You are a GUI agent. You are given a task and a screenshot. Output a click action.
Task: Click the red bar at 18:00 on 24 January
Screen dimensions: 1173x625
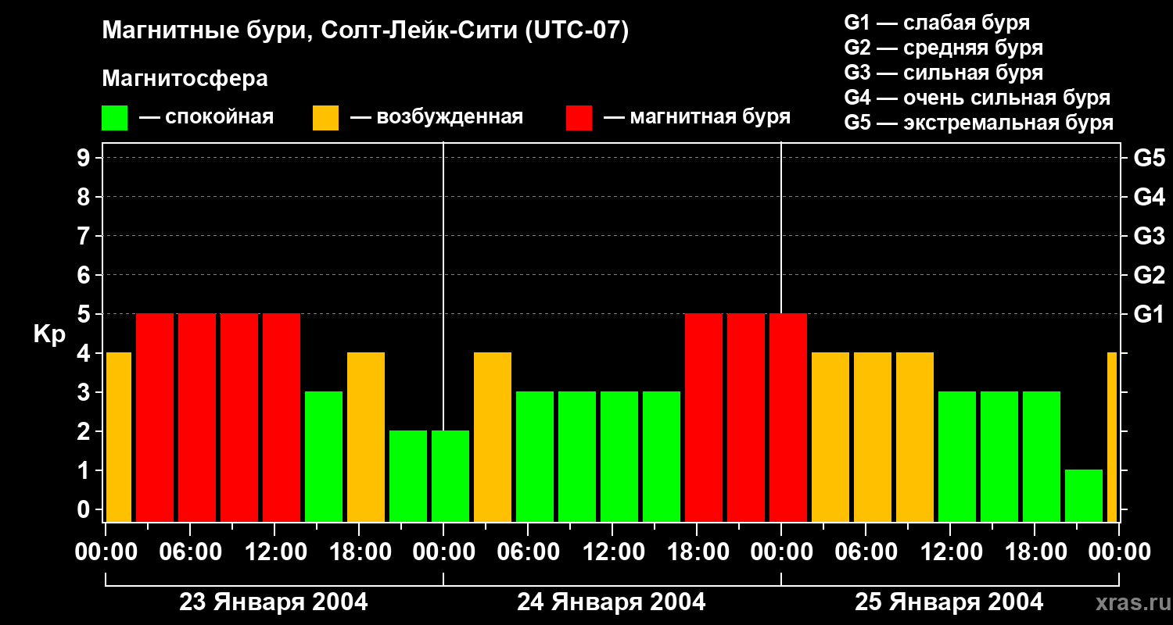(x=704, y=417)
